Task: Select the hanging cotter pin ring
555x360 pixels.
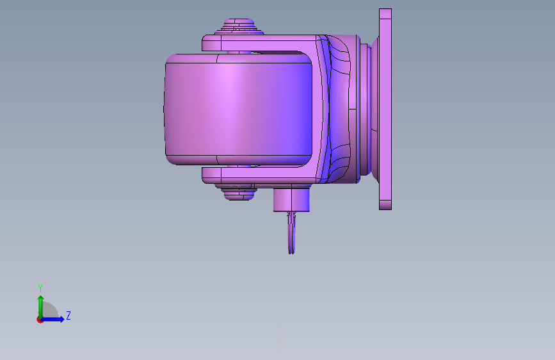Action: [291, 233]
